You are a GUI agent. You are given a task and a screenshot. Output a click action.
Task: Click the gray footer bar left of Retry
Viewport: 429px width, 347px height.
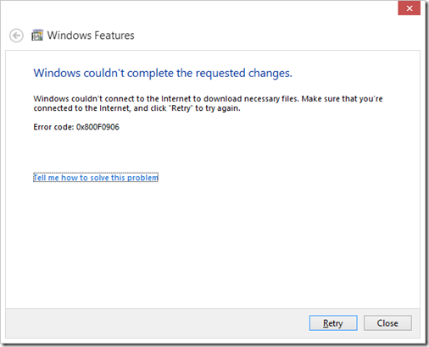tap(157, 323)
